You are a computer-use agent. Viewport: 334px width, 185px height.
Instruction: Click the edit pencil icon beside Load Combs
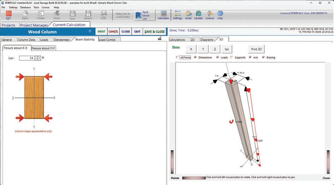point(160,38)
